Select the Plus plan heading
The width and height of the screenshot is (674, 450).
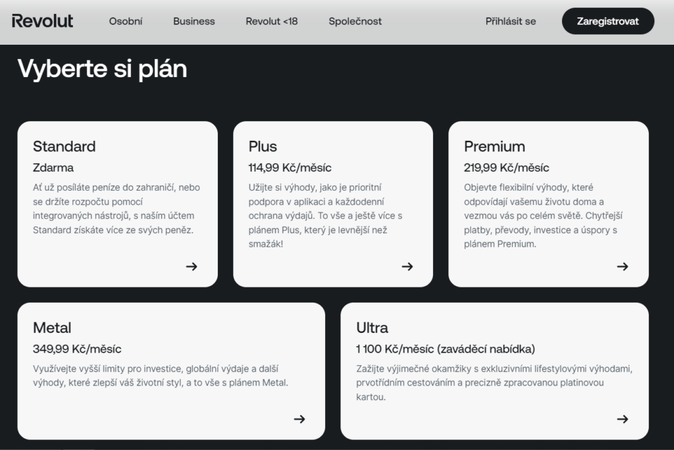coord(263,146)
